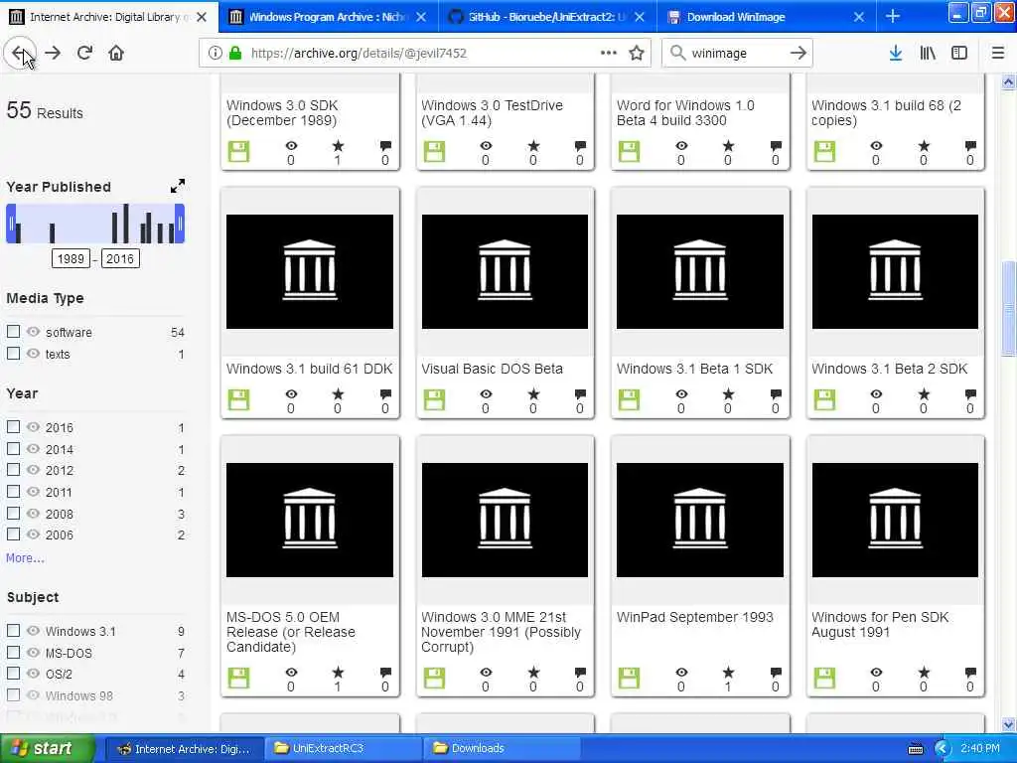Viewport: 1017px width, 763px height.
Task: Click the 2016 end year field
Action: tap(120, 259)
